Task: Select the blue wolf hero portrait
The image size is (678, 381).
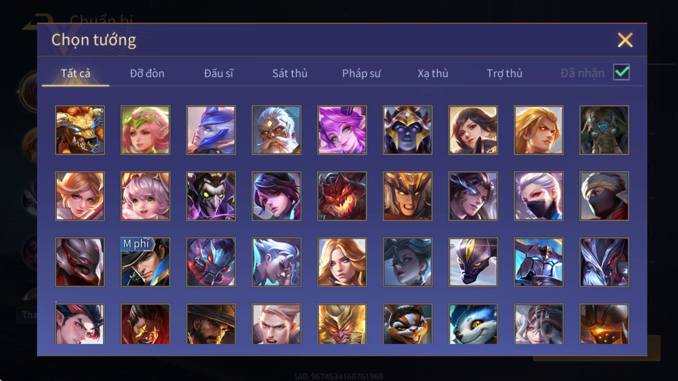Action: (x=473, y=323)
